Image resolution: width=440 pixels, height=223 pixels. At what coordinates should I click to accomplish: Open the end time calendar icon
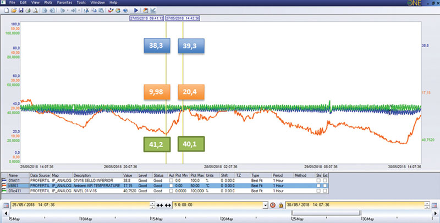coord(434,205)
